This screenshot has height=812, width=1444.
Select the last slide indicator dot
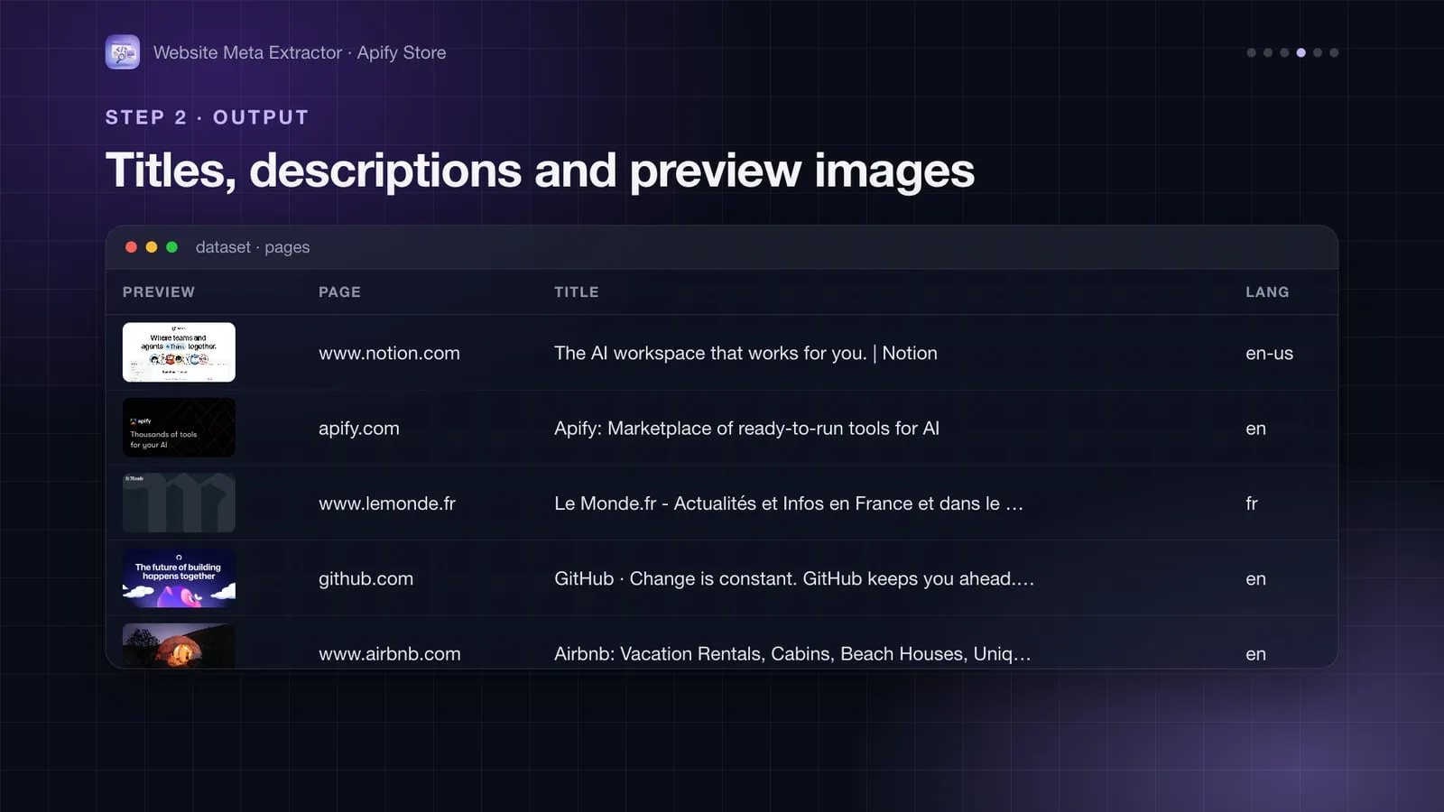click(x=1334, y=52)
